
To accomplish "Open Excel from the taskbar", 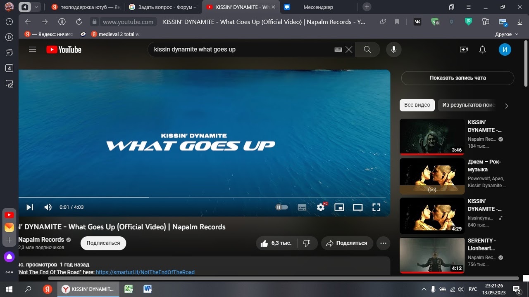I will 129,289.
